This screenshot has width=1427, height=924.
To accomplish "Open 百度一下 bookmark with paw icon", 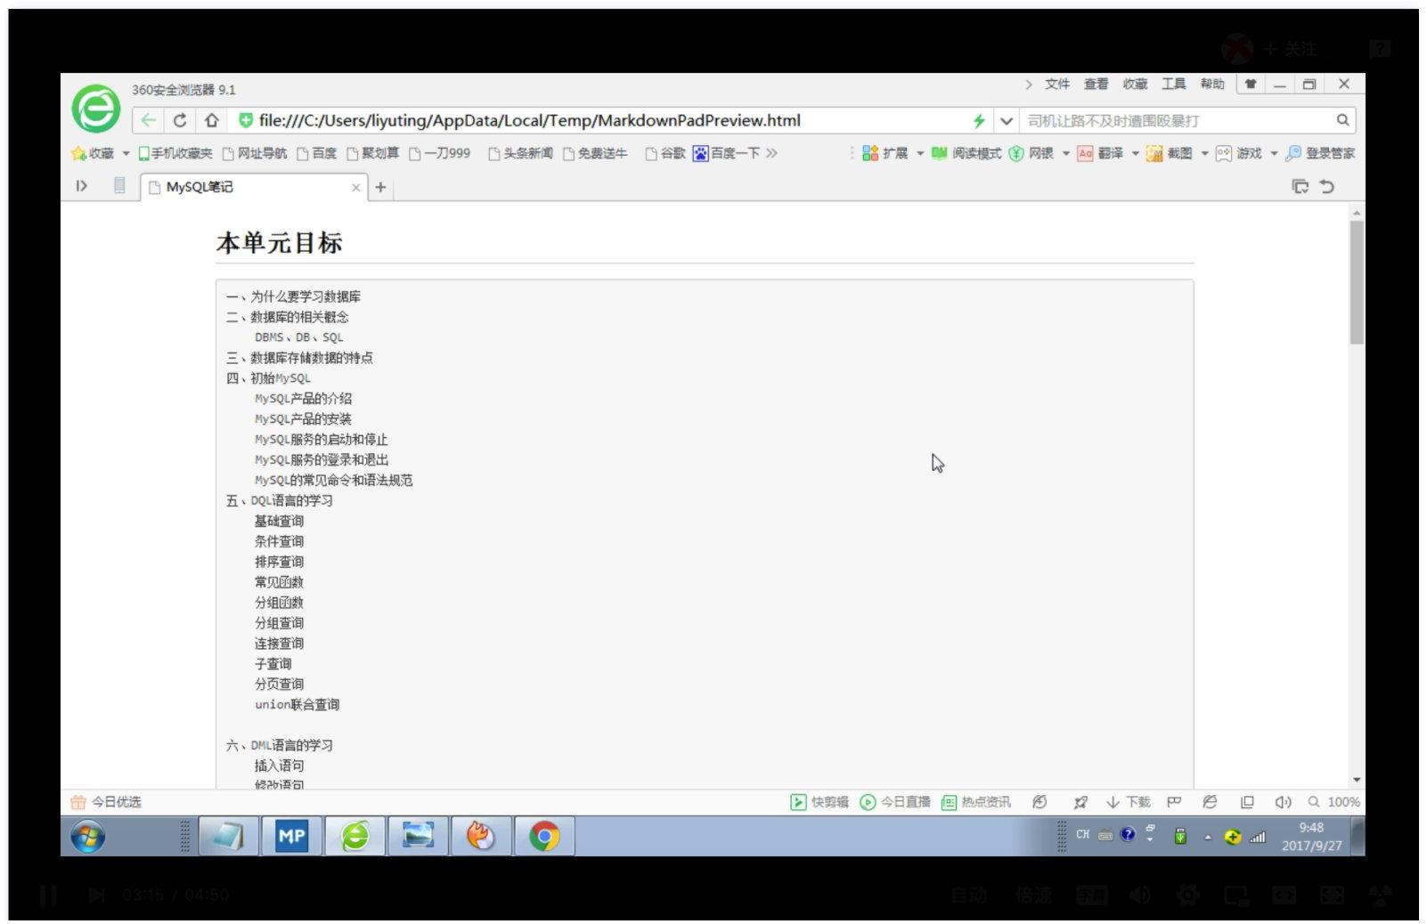I will [726, 153].
